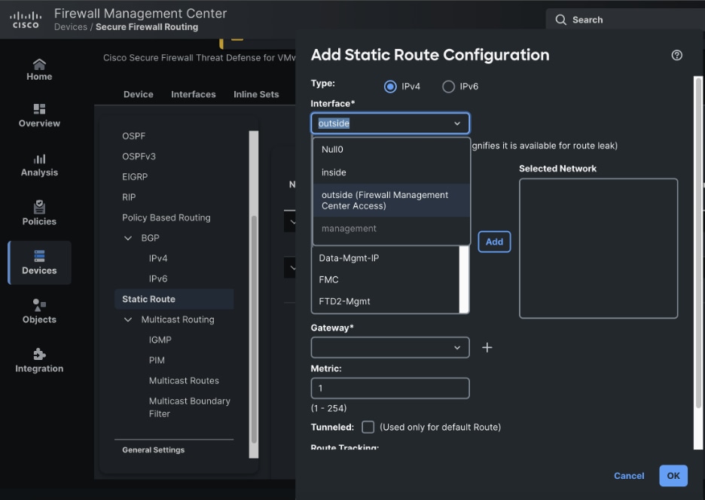The width and height of the screenshot is (705, 500).
Task: Confirm with the OK button
Action: pyautogui.click(x=673, y=476)
